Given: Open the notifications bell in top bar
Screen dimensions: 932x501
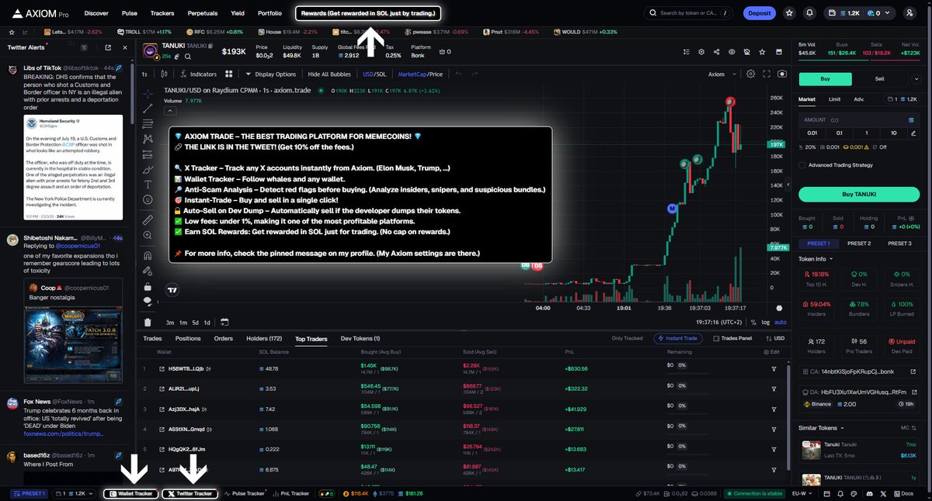Looking at the screenshot, I should click(810, 13).
